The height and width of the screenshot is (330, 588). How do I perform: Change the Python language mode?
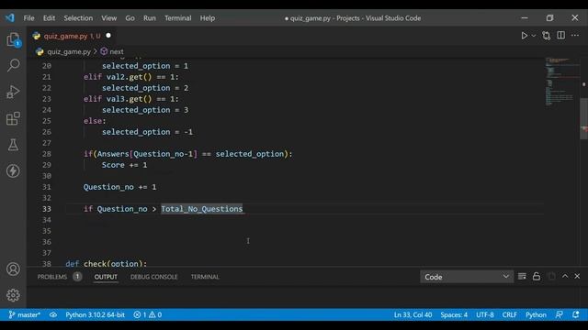536,314
